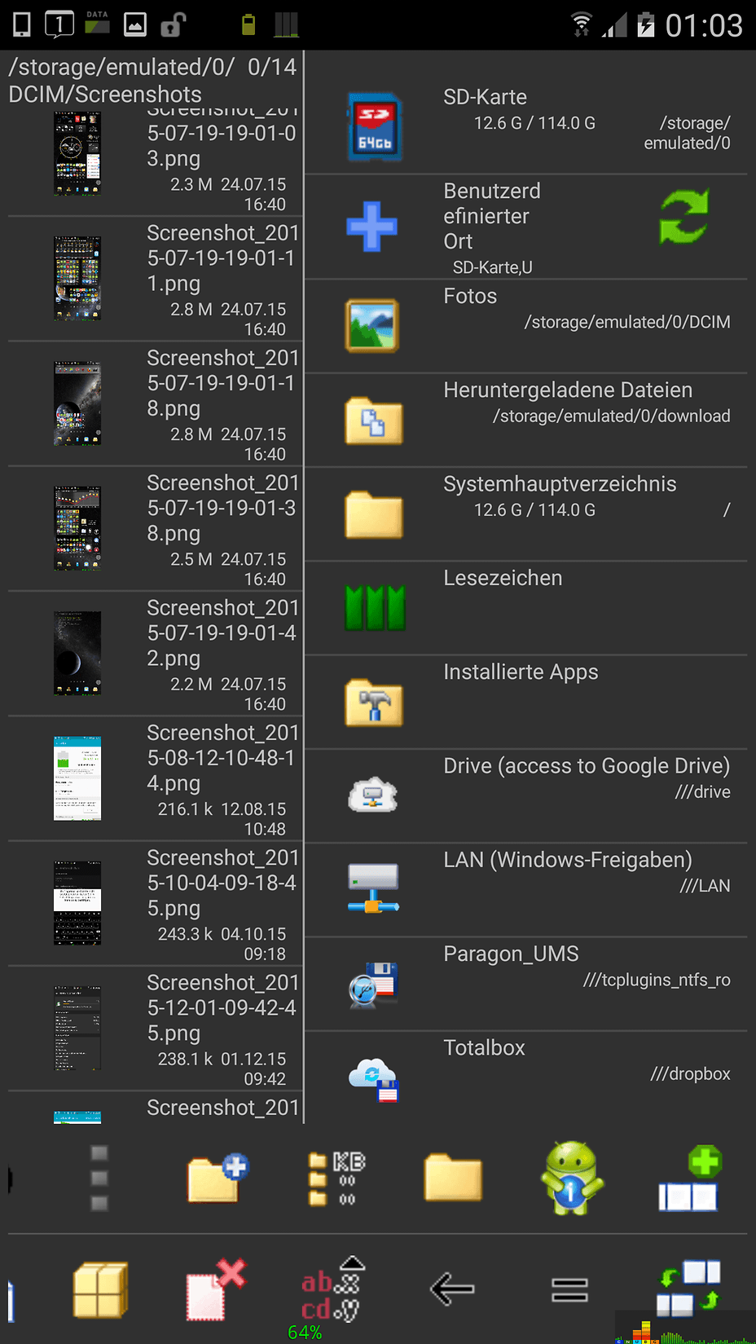Open the Paragon_UMS floppy disk icon

point(372,984)
